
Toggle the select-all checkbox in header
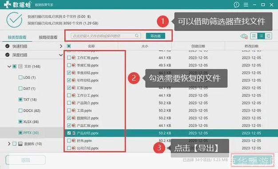(x=69, y=46)
